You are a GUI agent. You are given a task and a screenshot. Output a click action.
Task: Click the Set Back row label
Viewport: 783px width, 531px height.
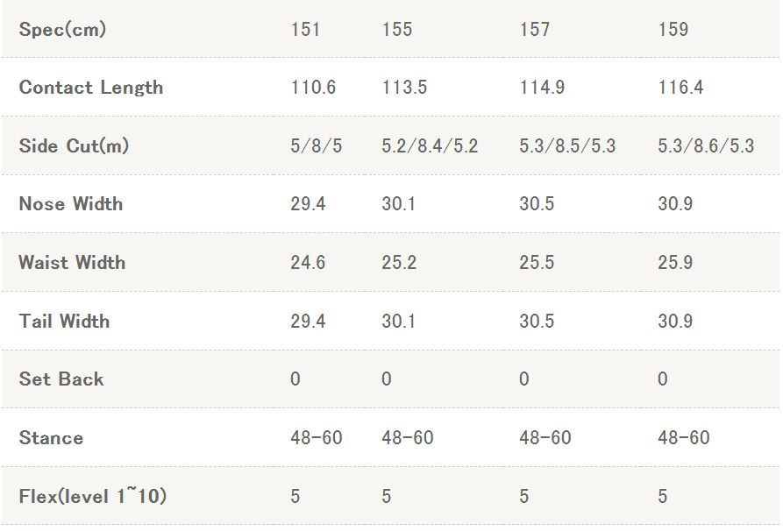61,379
